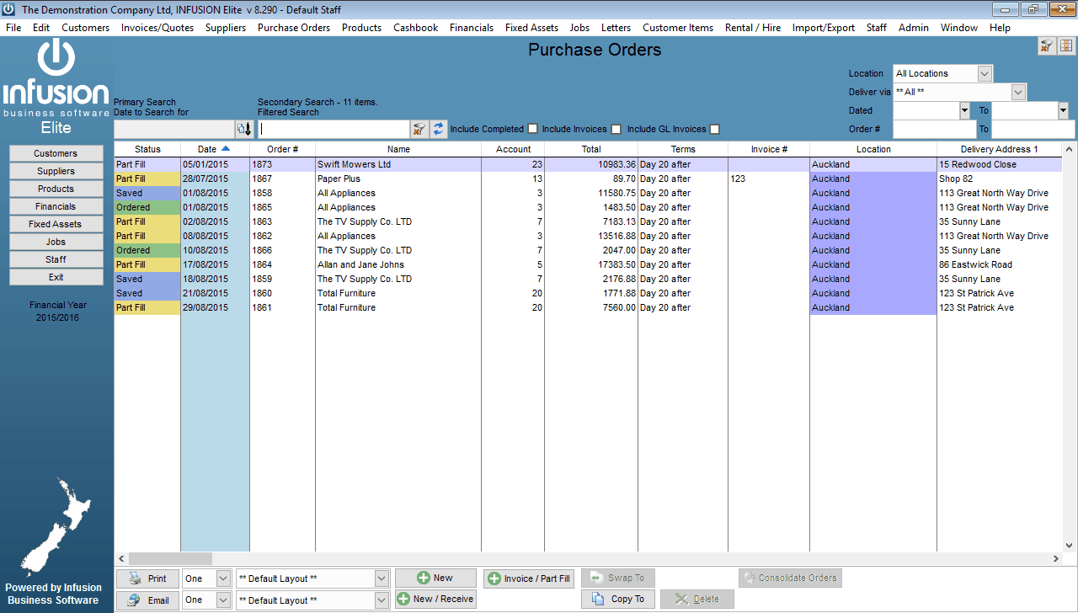Click the Email button with globe icon

tap(147, 600)
